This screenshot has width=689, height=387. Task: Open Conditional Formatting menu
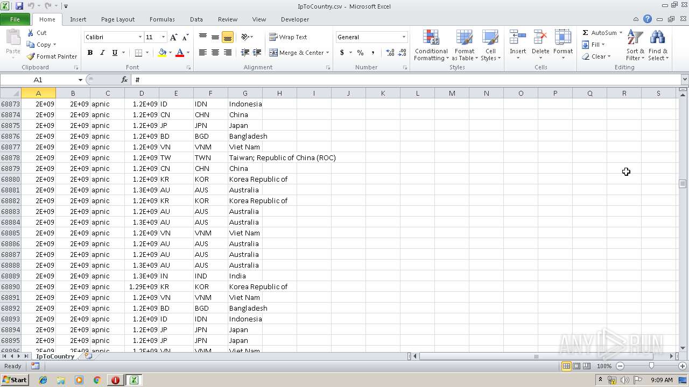click(431, 46)
